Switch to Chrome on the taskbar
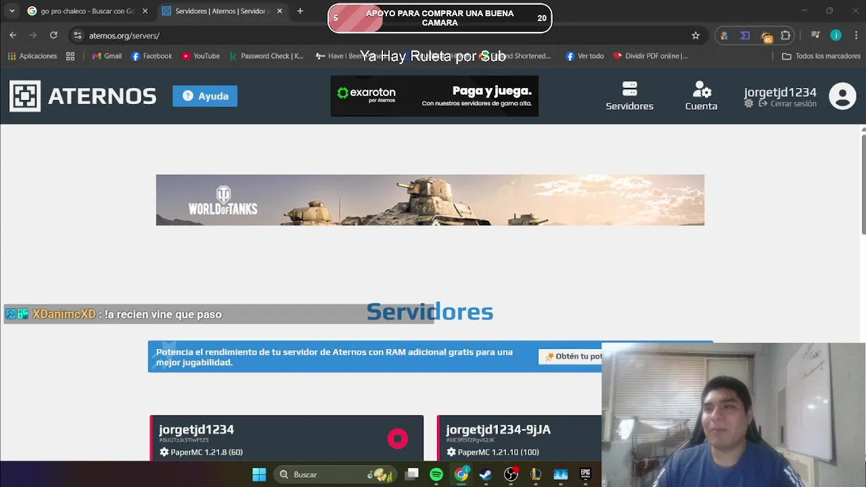 point(461,475)
